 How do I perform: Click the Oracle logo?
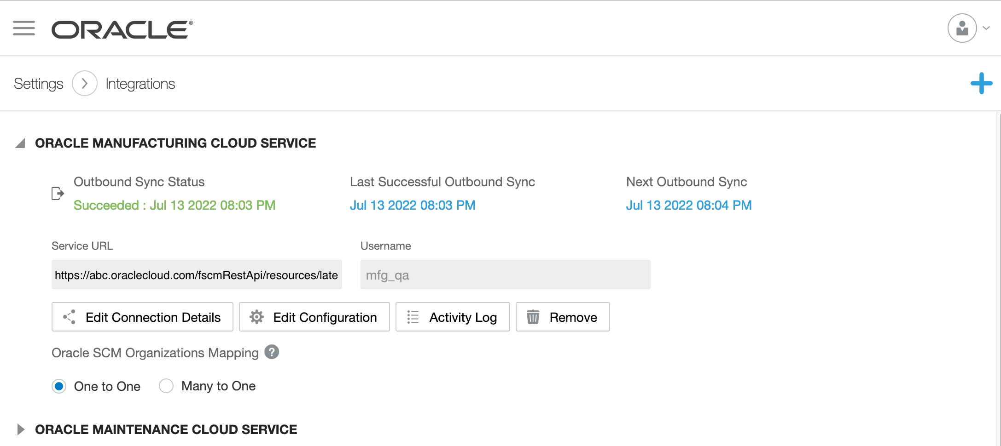pos(122,29)
